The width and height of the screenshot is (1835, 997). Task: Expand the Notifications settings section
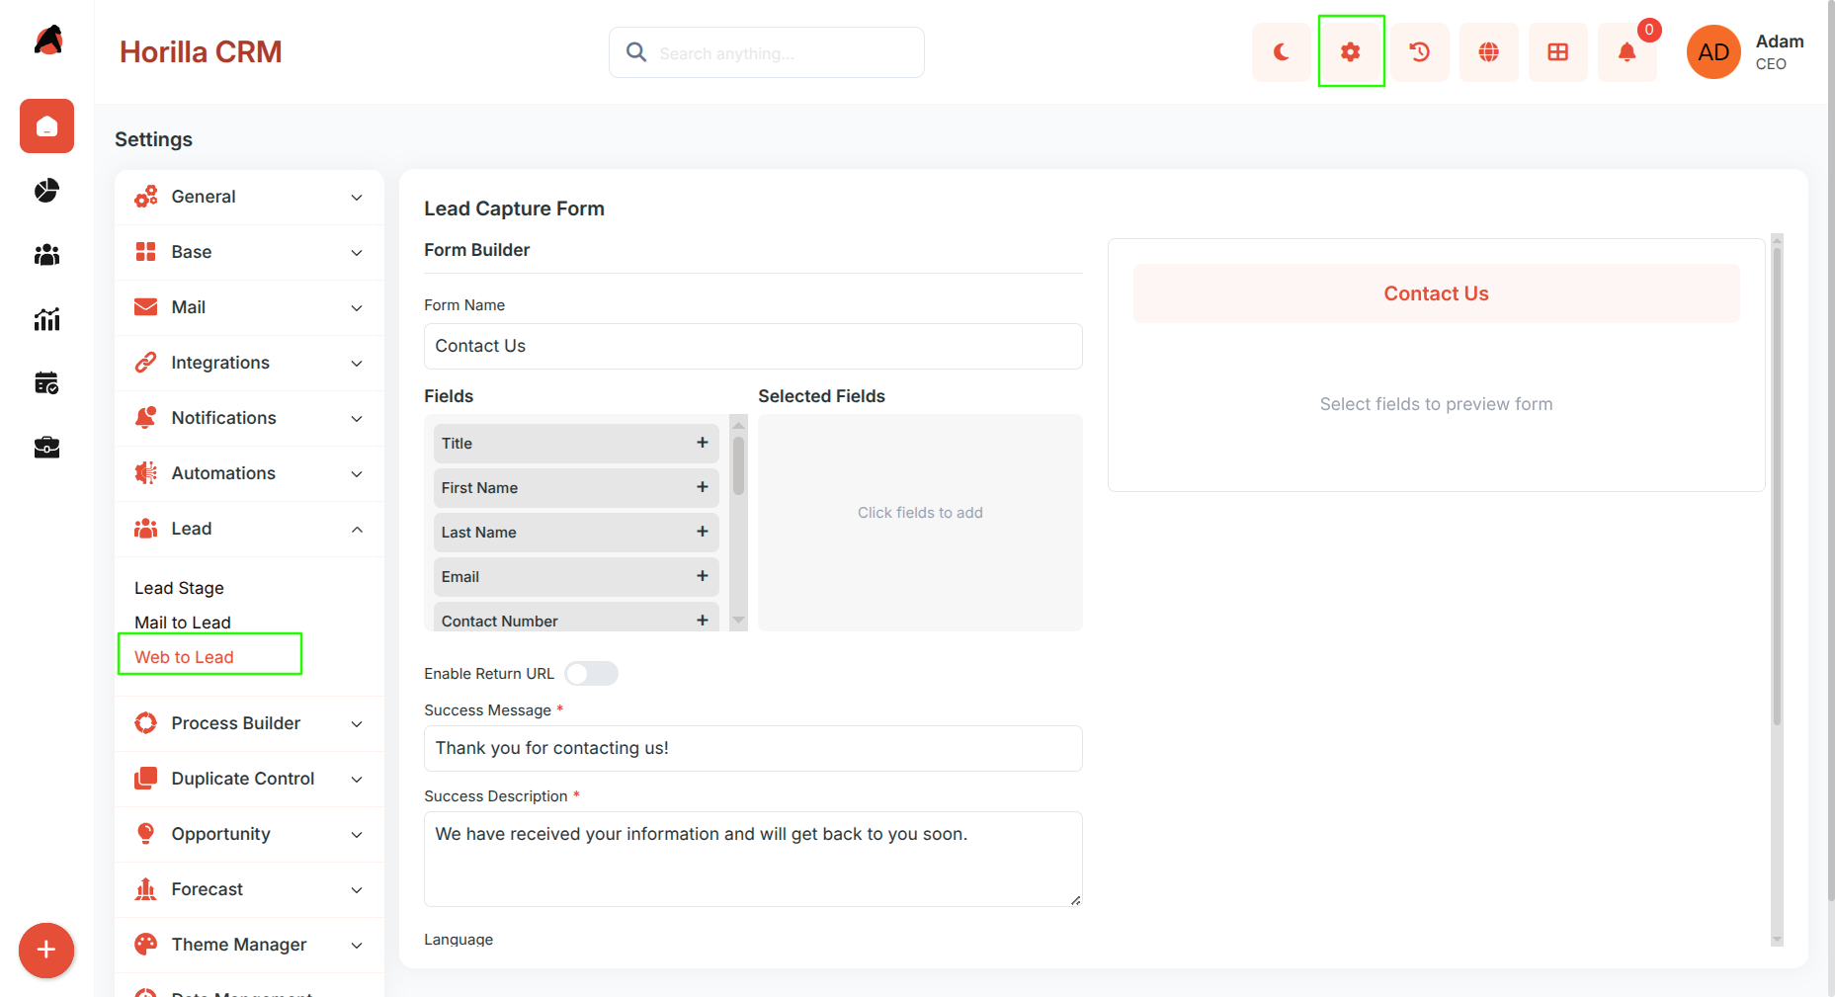(249, 418)
